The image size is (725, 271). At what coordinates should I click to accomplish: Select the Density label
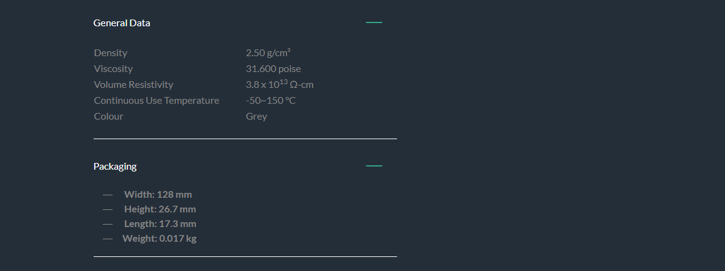pos(111,53)
